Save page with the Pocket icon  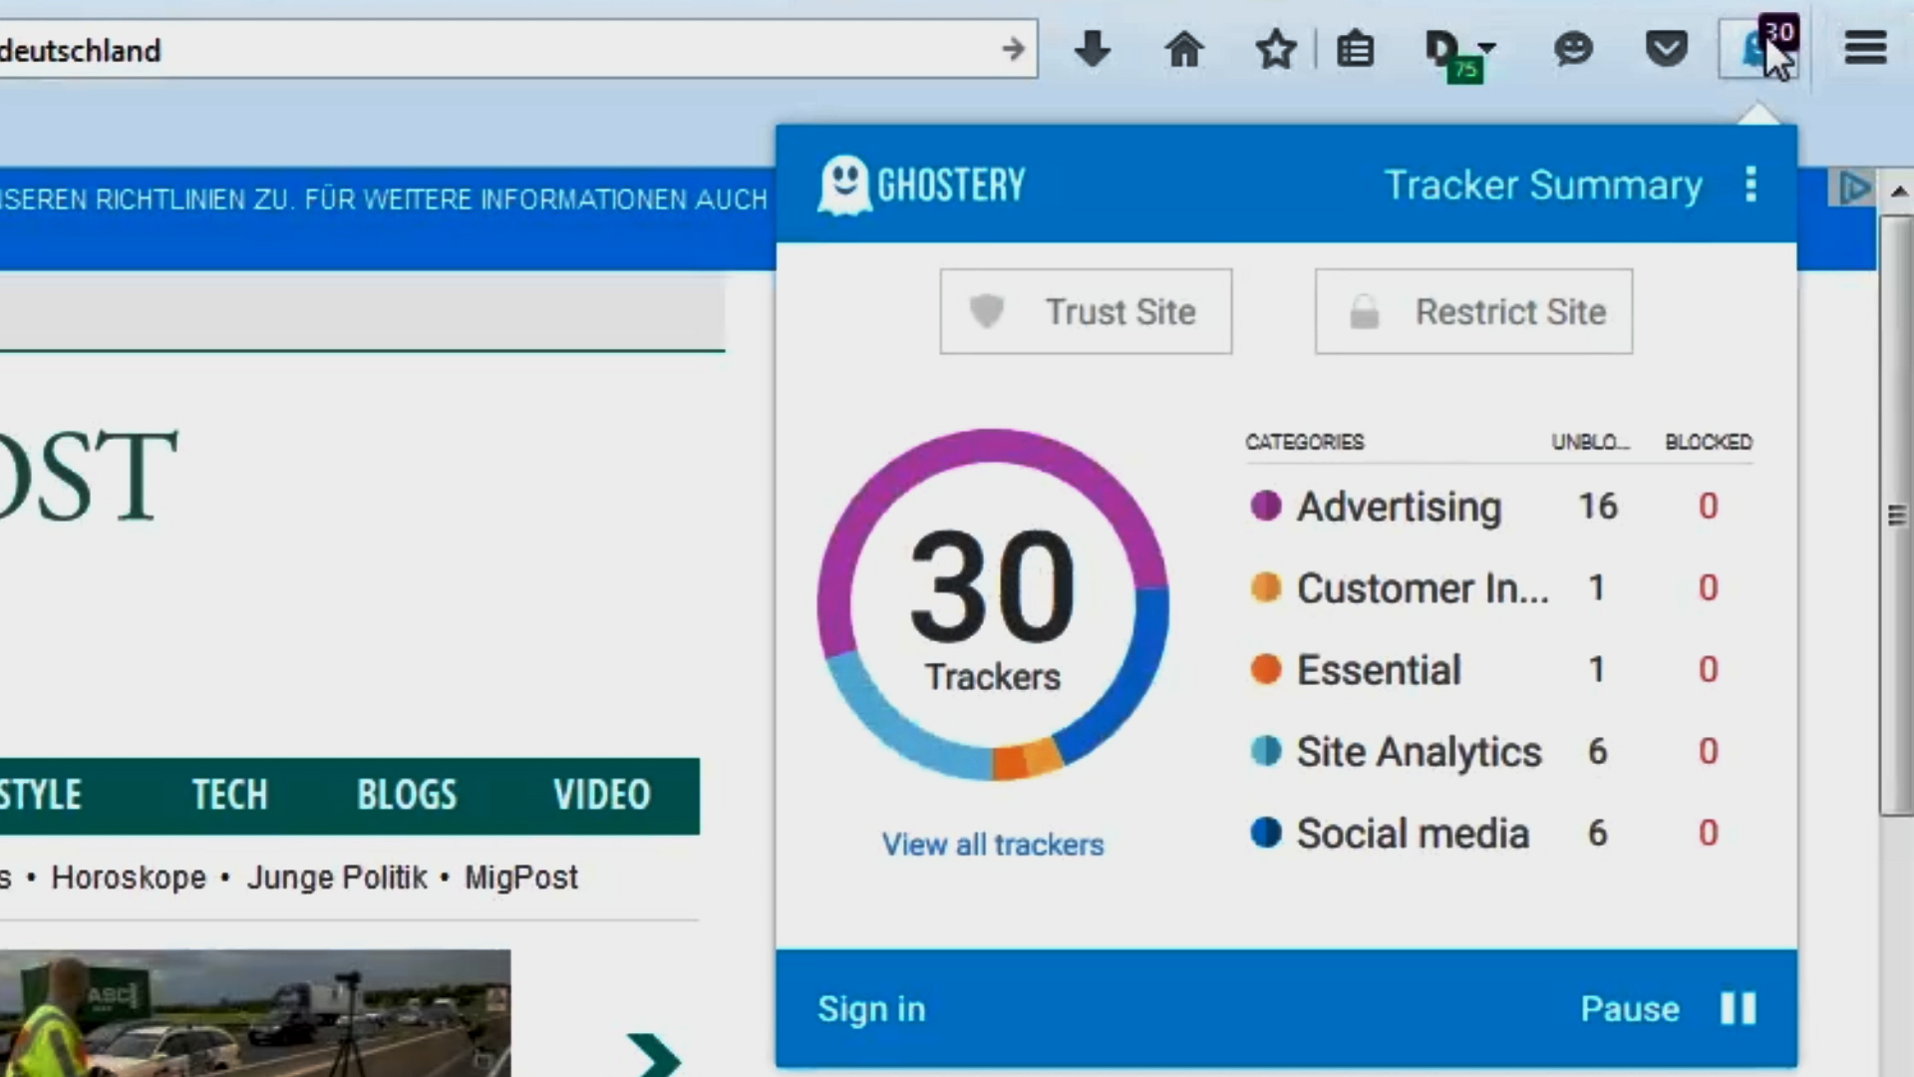pyautogui.click(x=1666, y=48)
